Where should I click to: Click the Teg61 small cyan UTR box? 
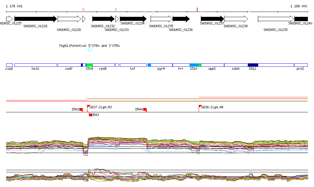tap(90, 49)
